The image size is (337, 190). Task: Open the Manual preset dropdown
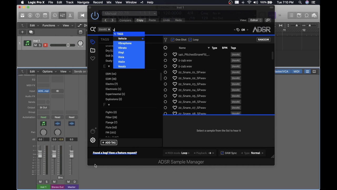(x=130, y=13)
